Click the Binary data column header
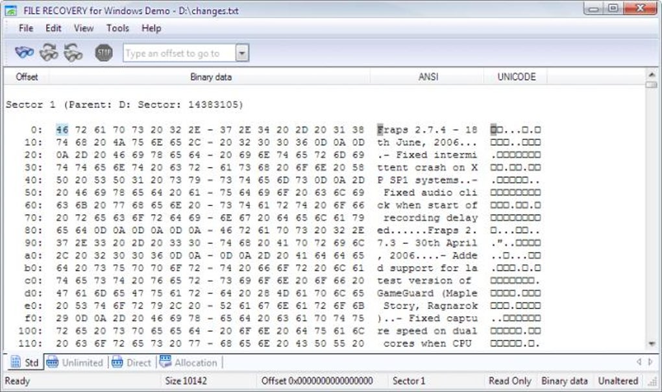The image size is (662, 392). [x=210, y=76]
